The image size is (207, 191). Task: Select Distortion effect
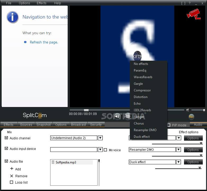[x=149, y=97]
